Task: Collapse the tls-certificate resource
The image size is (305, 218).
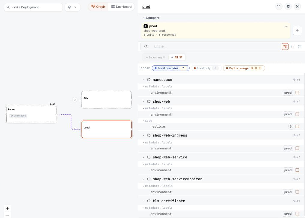Action: (x=143, y=201)
